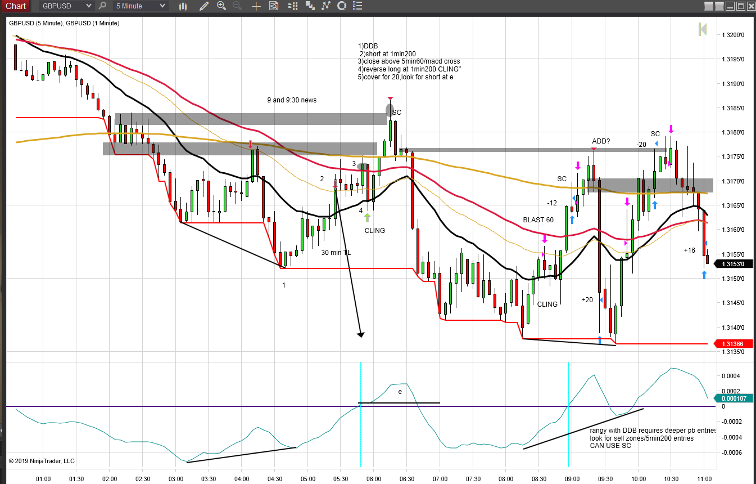Open chart Properties list icon
Viewport: 756px width, 484px height.
(357, 6)
